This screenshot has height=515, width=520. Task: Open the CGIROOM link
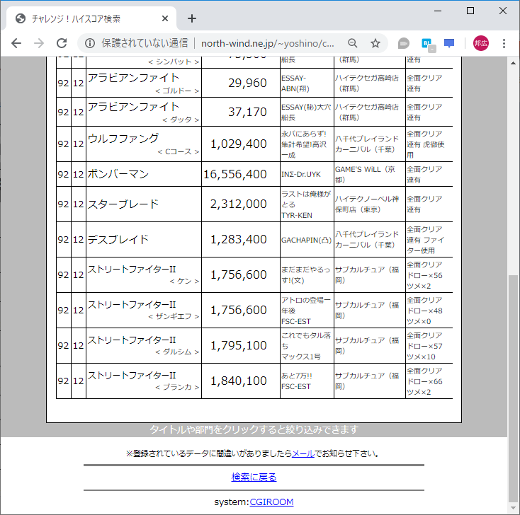[x=271, y=502]
